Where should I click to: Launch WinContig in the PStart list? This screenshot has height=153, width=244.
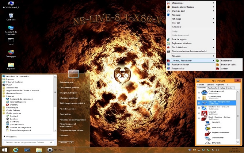point(217,127)
